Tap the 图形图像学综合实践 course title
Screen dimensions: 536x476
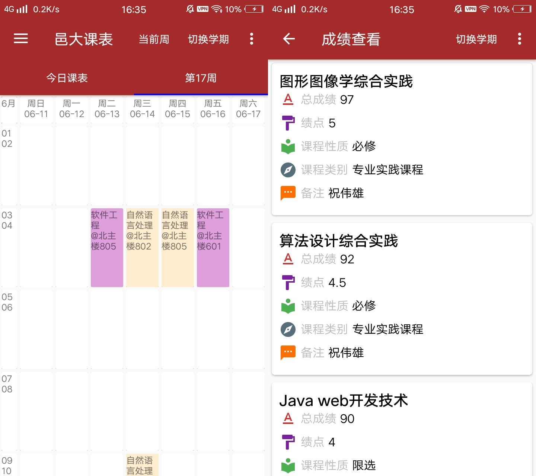point(346,81)
